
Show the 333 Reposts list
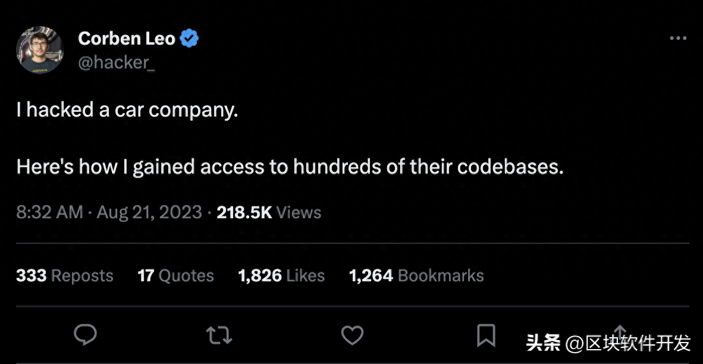tap(65, 276)
